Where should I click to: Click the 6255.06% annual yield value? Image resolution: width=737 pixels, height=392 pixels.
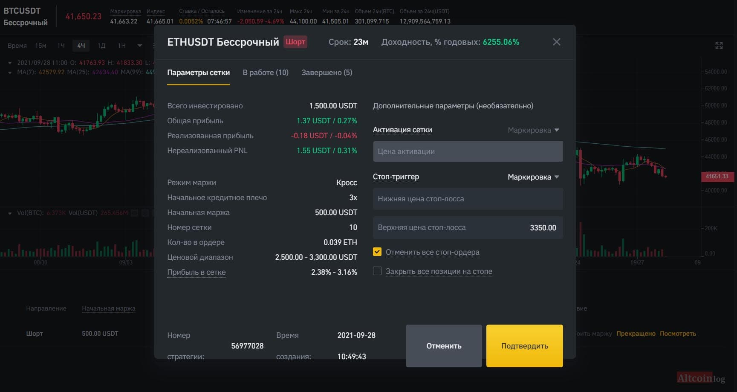tap(501, 42)
